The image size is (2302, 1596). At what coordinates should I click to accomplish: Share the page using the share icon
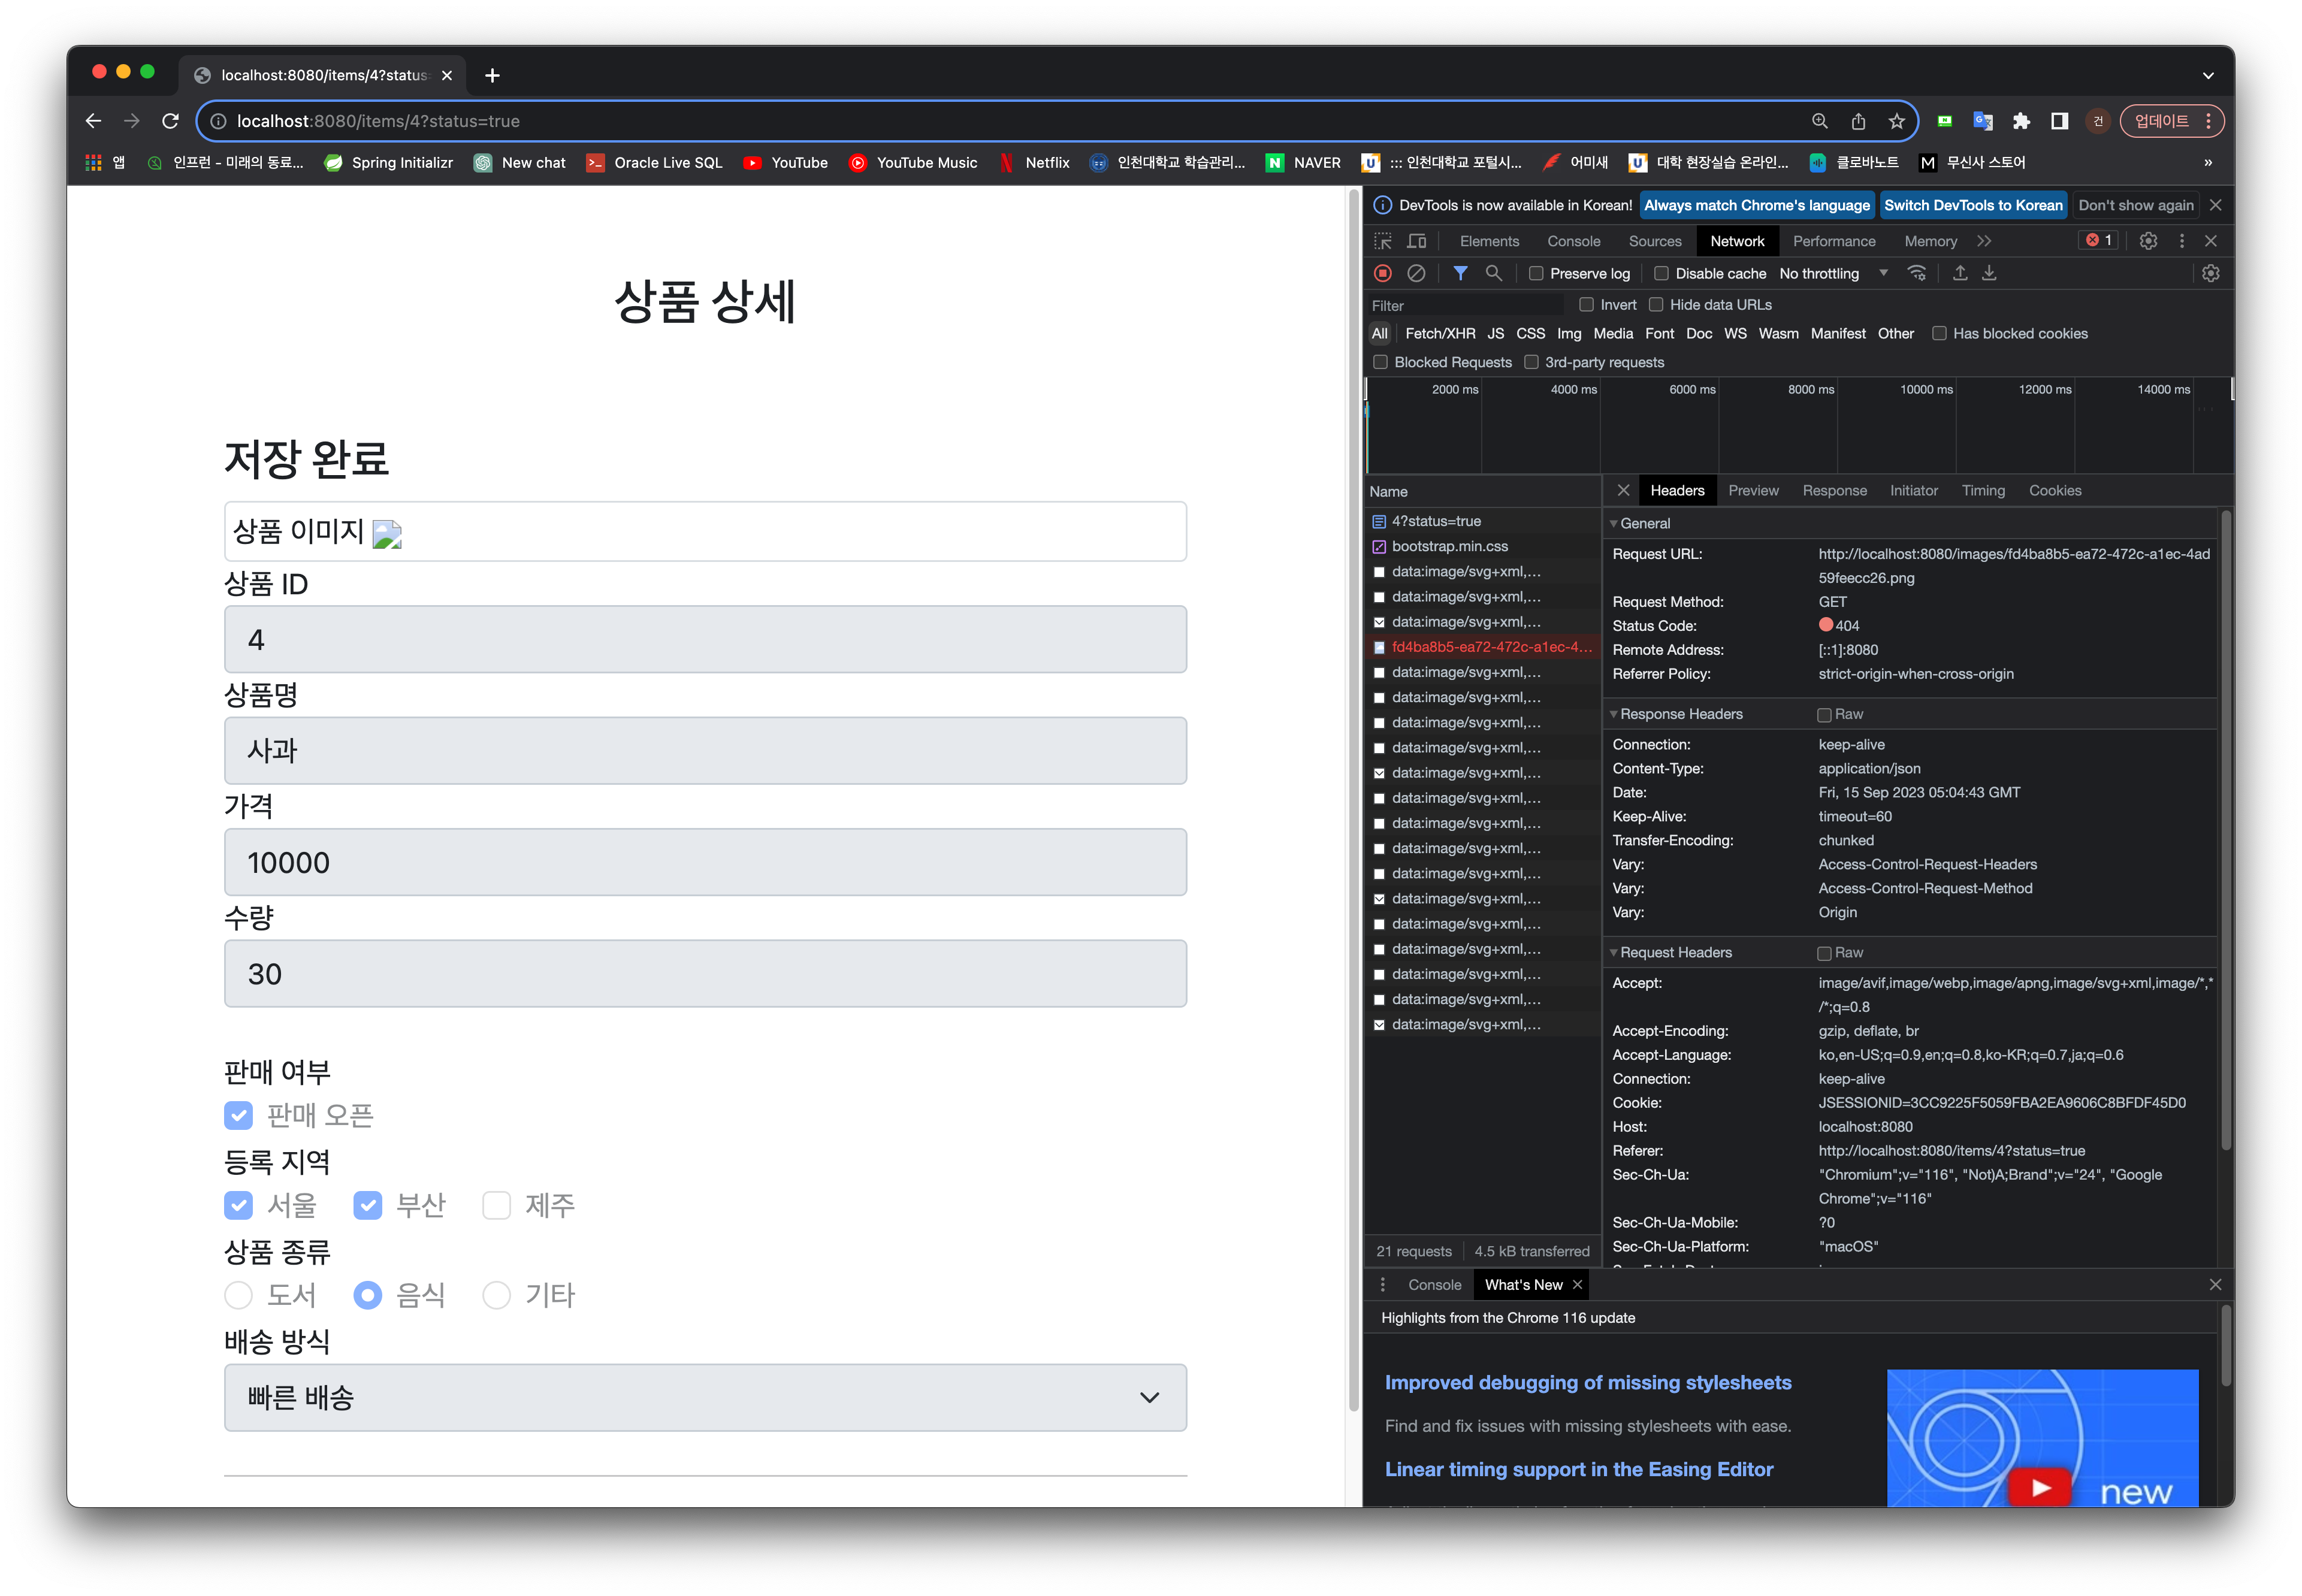point(1858,121)
